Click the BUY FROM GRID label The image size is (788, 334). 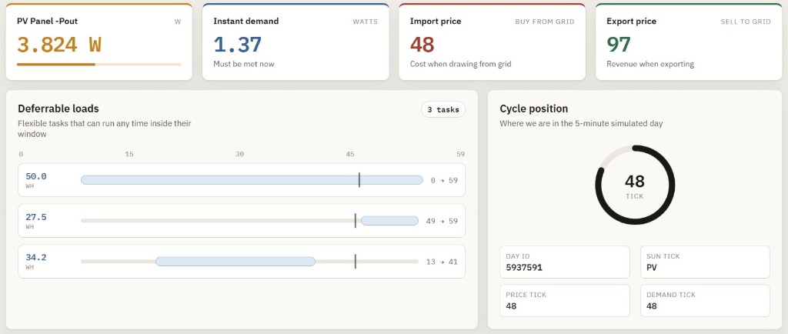tap(544, 22)
